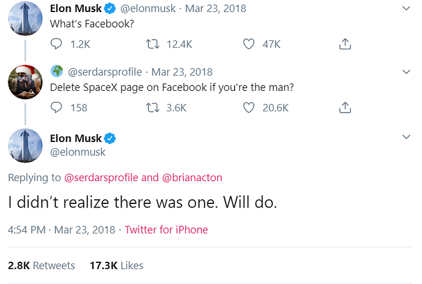Click the "Twitter for iPhone" source link
The height and width of the screenshot is (284, 422).
tap(166, 230)
